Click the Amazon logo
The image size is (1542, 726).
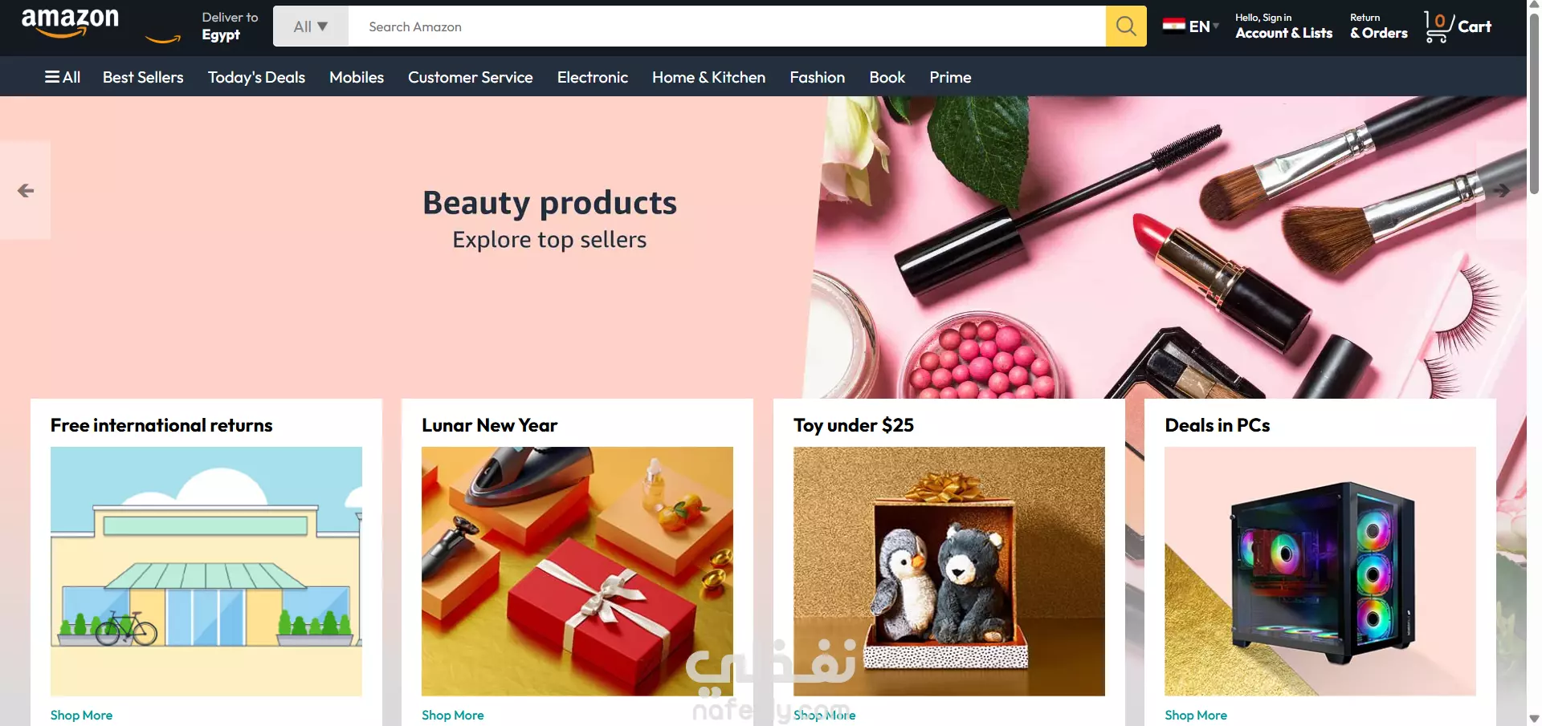pyautogui.click(x=70, y=23)
